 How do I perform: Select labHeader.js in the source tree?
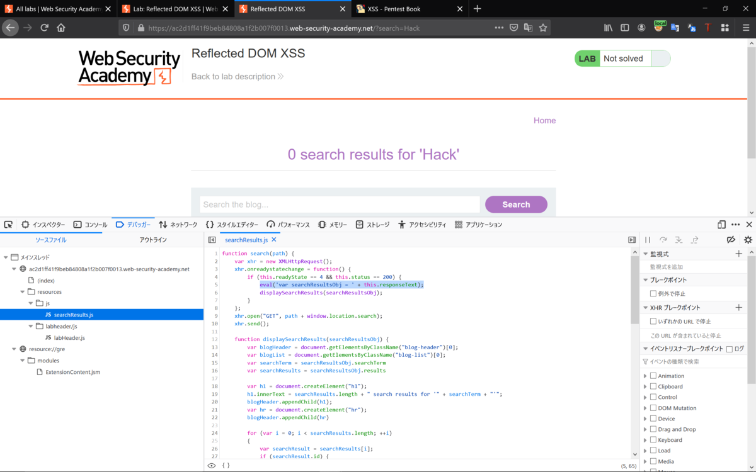coord(69,338)
